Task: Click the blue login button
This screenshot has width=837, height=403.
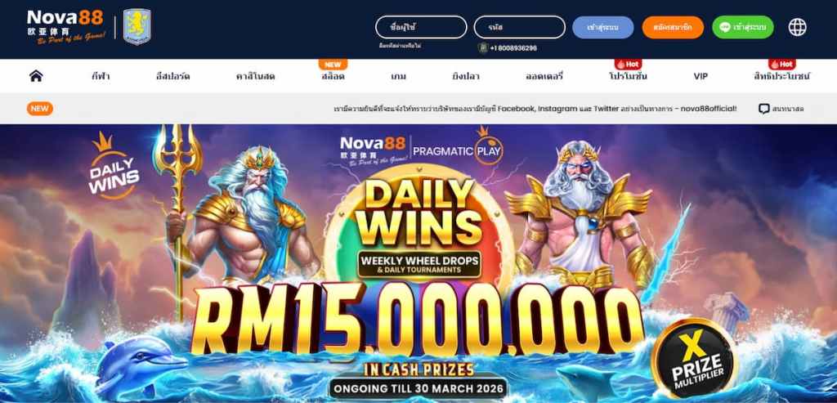Action: click(x=602, y=27)
